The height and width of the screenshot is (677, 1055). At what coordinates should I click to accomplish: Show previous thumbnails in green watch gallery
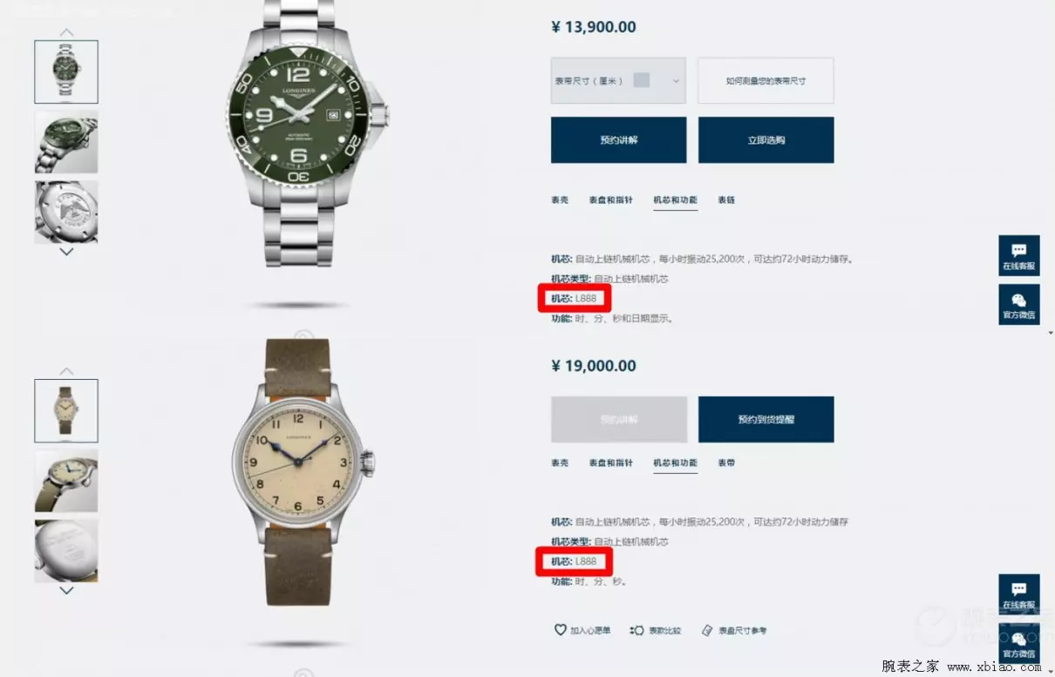click(66, 32)
